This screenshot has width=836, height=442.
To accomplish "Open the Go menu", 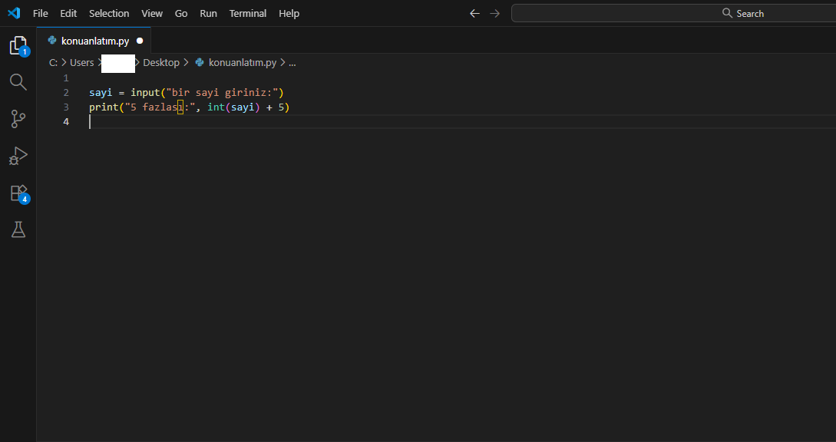I will click(181, 13).
